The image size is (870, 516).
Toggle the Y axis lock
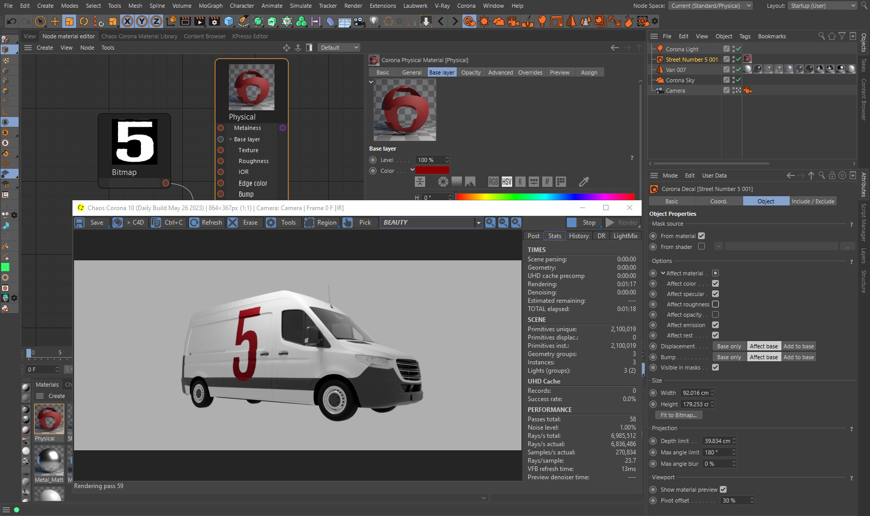(x=141, y=22)
